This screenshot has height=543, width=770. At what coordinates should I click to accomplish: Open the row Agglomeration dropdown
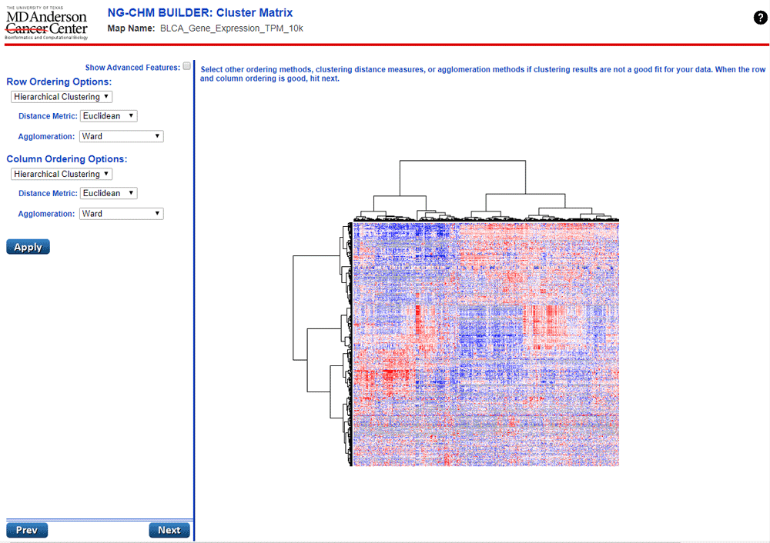pos(121,135)
